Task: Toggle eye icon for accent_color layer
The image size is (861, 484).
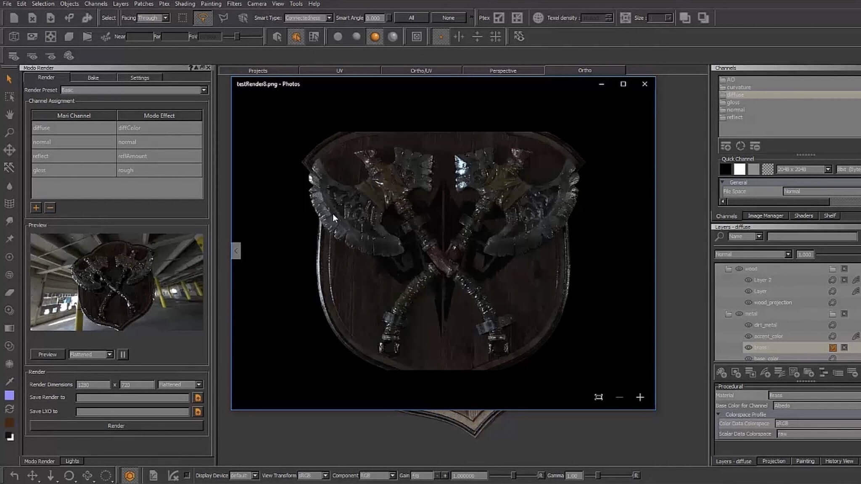Action: 748,336
